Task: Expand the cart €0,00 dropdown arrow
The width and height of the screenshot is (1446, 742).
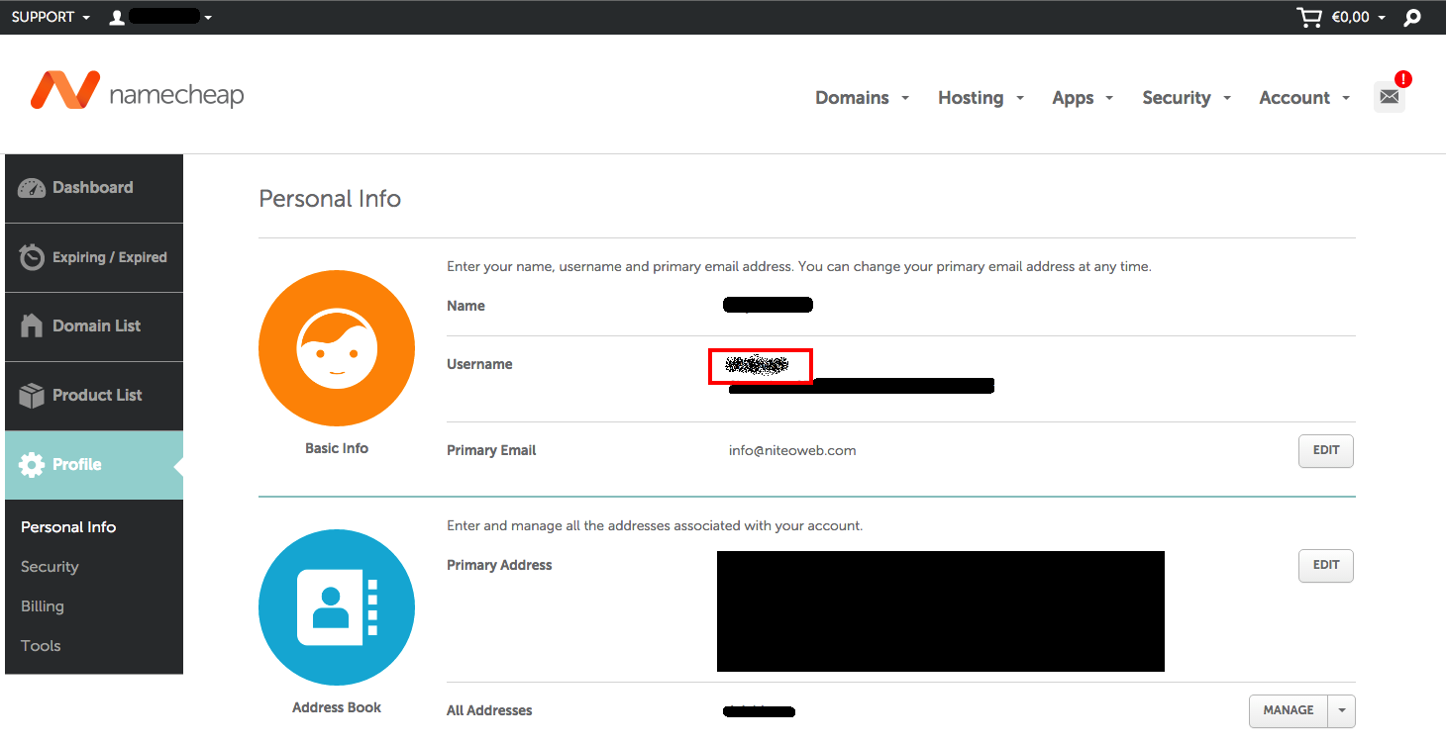Action: [x=1382, y=18]
